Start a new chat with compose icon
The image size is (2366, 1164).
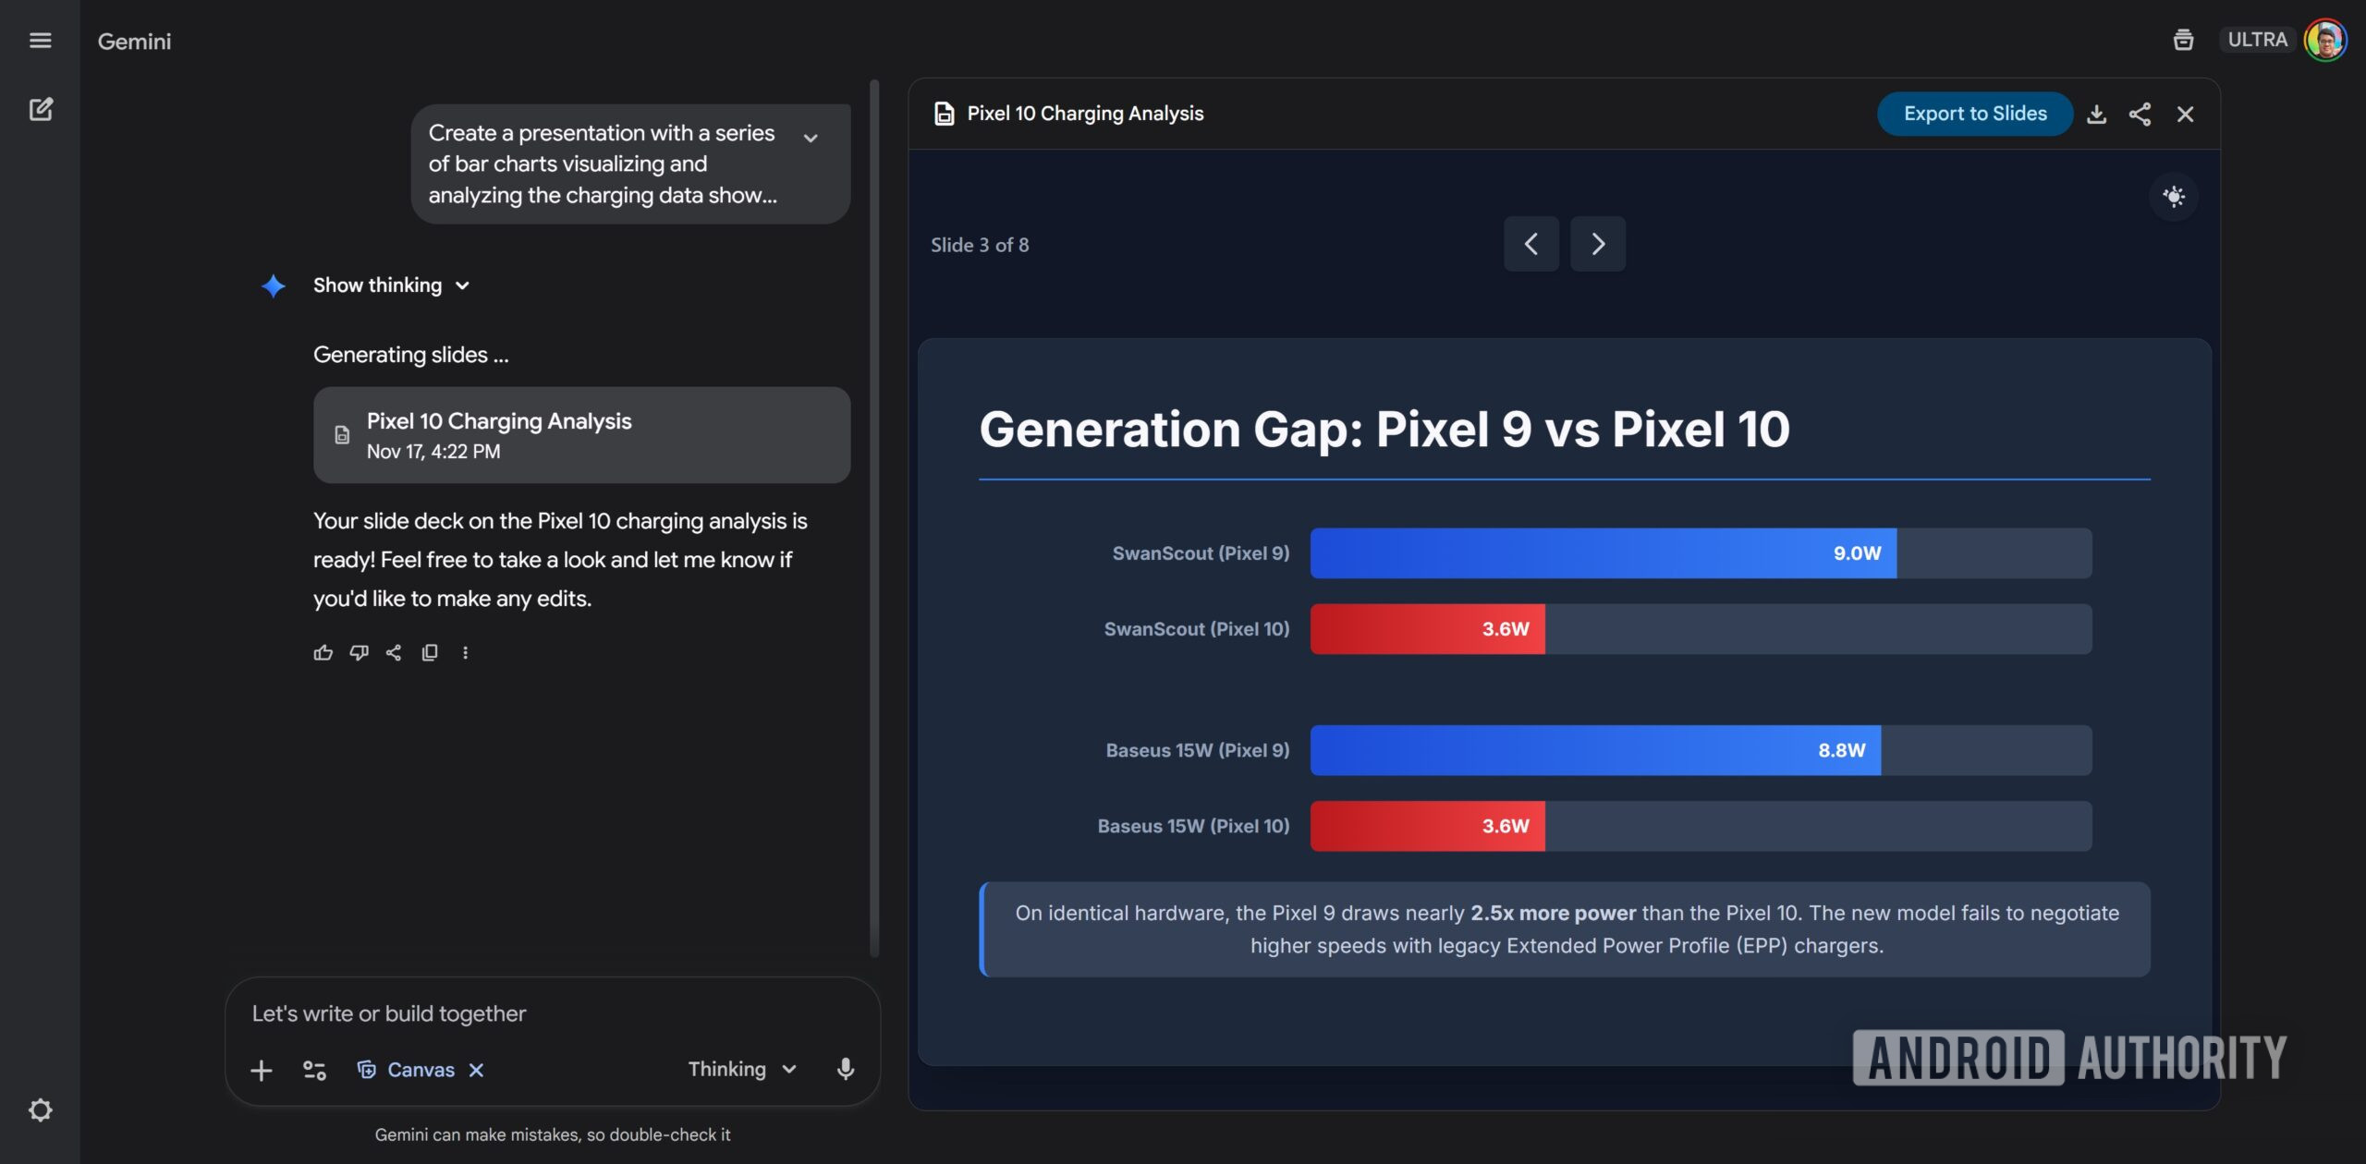[x=41, y=109]
